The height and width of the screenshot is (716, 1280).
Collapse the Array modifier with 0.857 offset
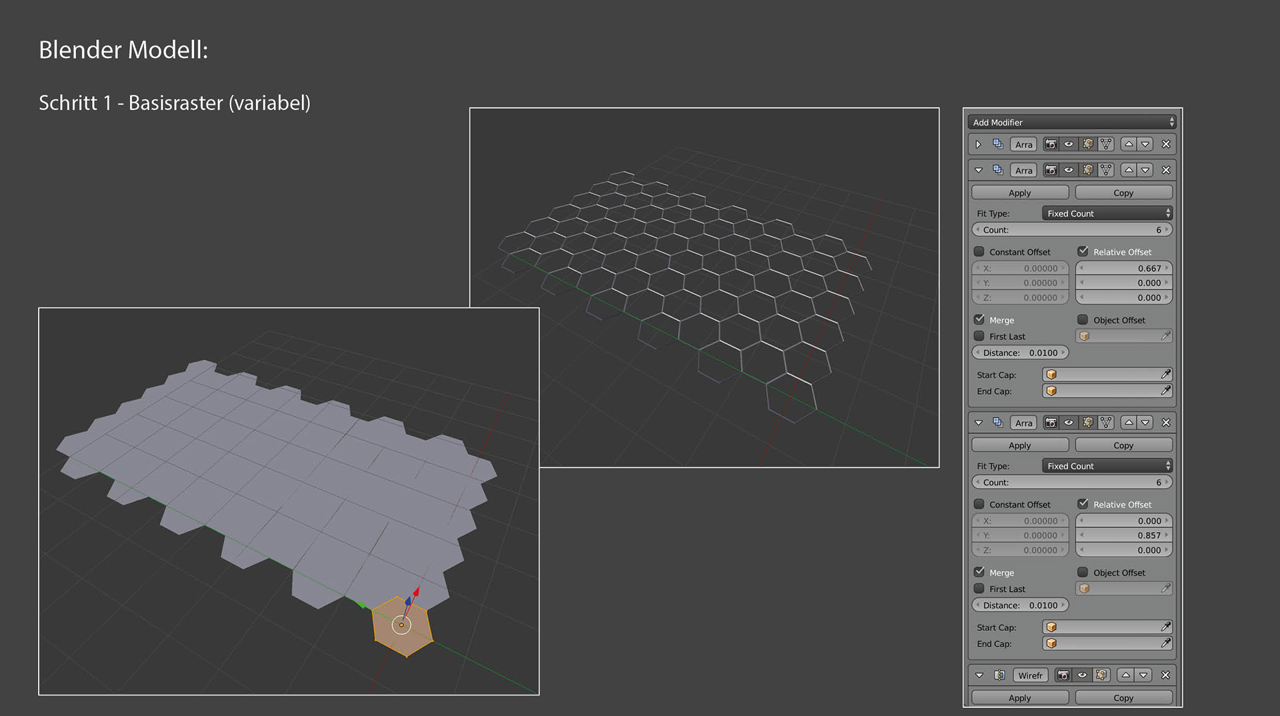(x=979, y=423)
